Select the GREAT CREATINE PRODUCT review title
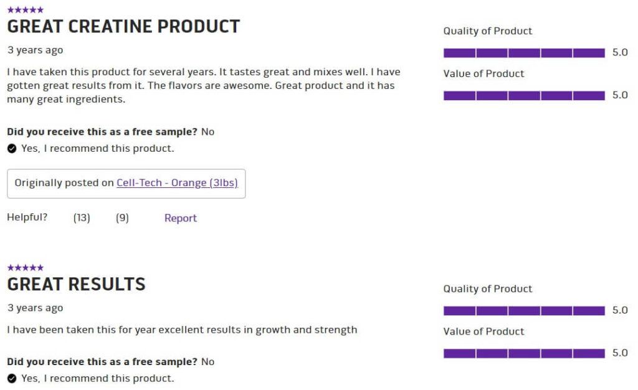 122,26
